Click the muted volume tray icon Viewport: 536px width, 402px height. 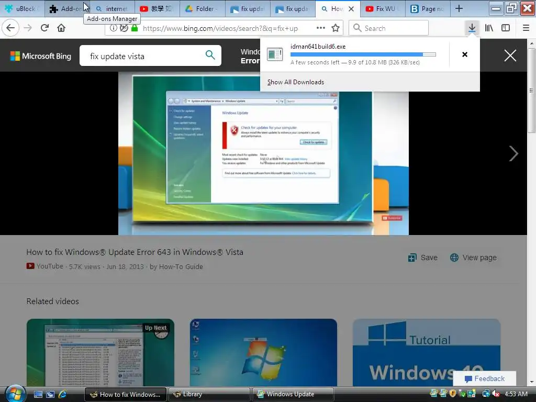[x=496, y=394]
